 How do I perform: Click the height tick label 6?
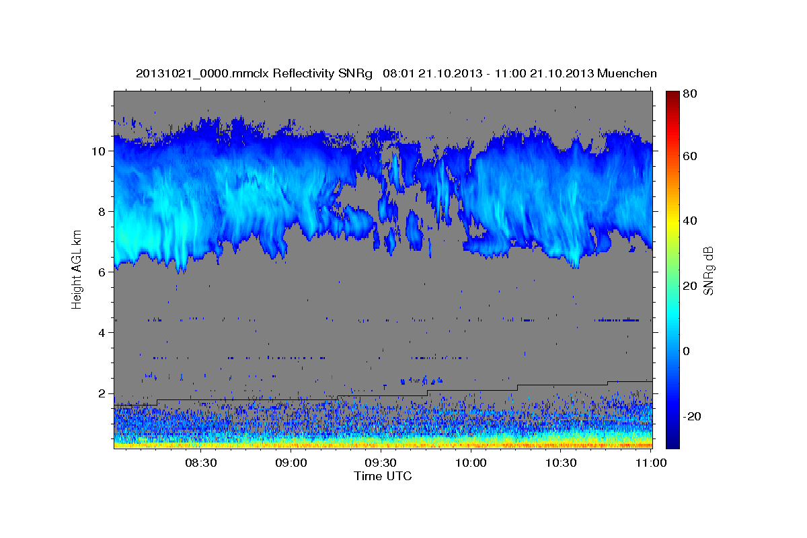coord(103,272)
